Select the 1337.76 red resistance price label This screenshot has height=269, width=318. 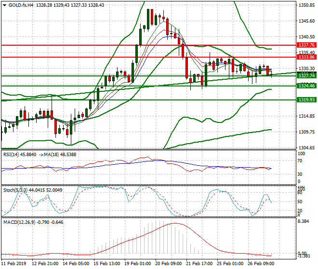306,45
